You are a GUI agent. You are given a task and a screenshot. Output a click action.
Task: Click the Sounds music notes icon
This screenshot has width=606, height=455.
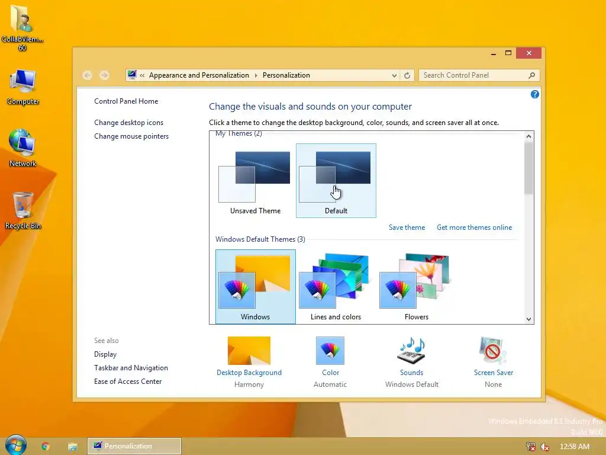coord(411,351)
